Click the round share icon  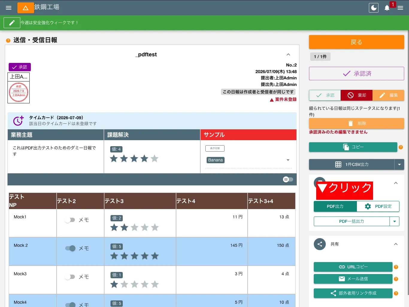click(320, 244)
